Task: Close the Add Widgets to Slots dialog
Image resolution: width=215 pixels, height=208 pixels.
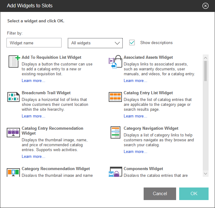Action: point(206,6)
